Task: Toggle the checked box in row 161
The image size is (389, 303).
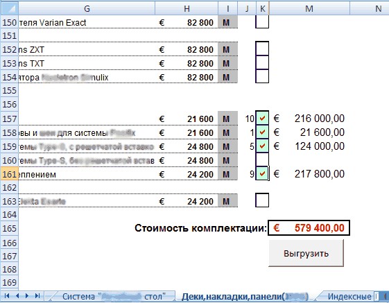Action: point(262,173)
